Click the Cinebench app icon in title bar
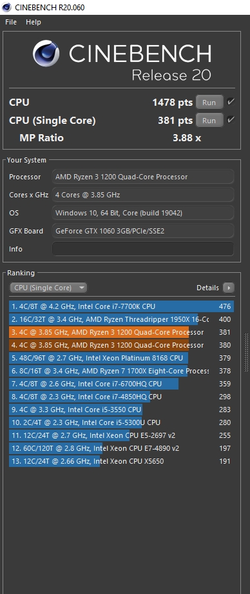 coord(6,7)
